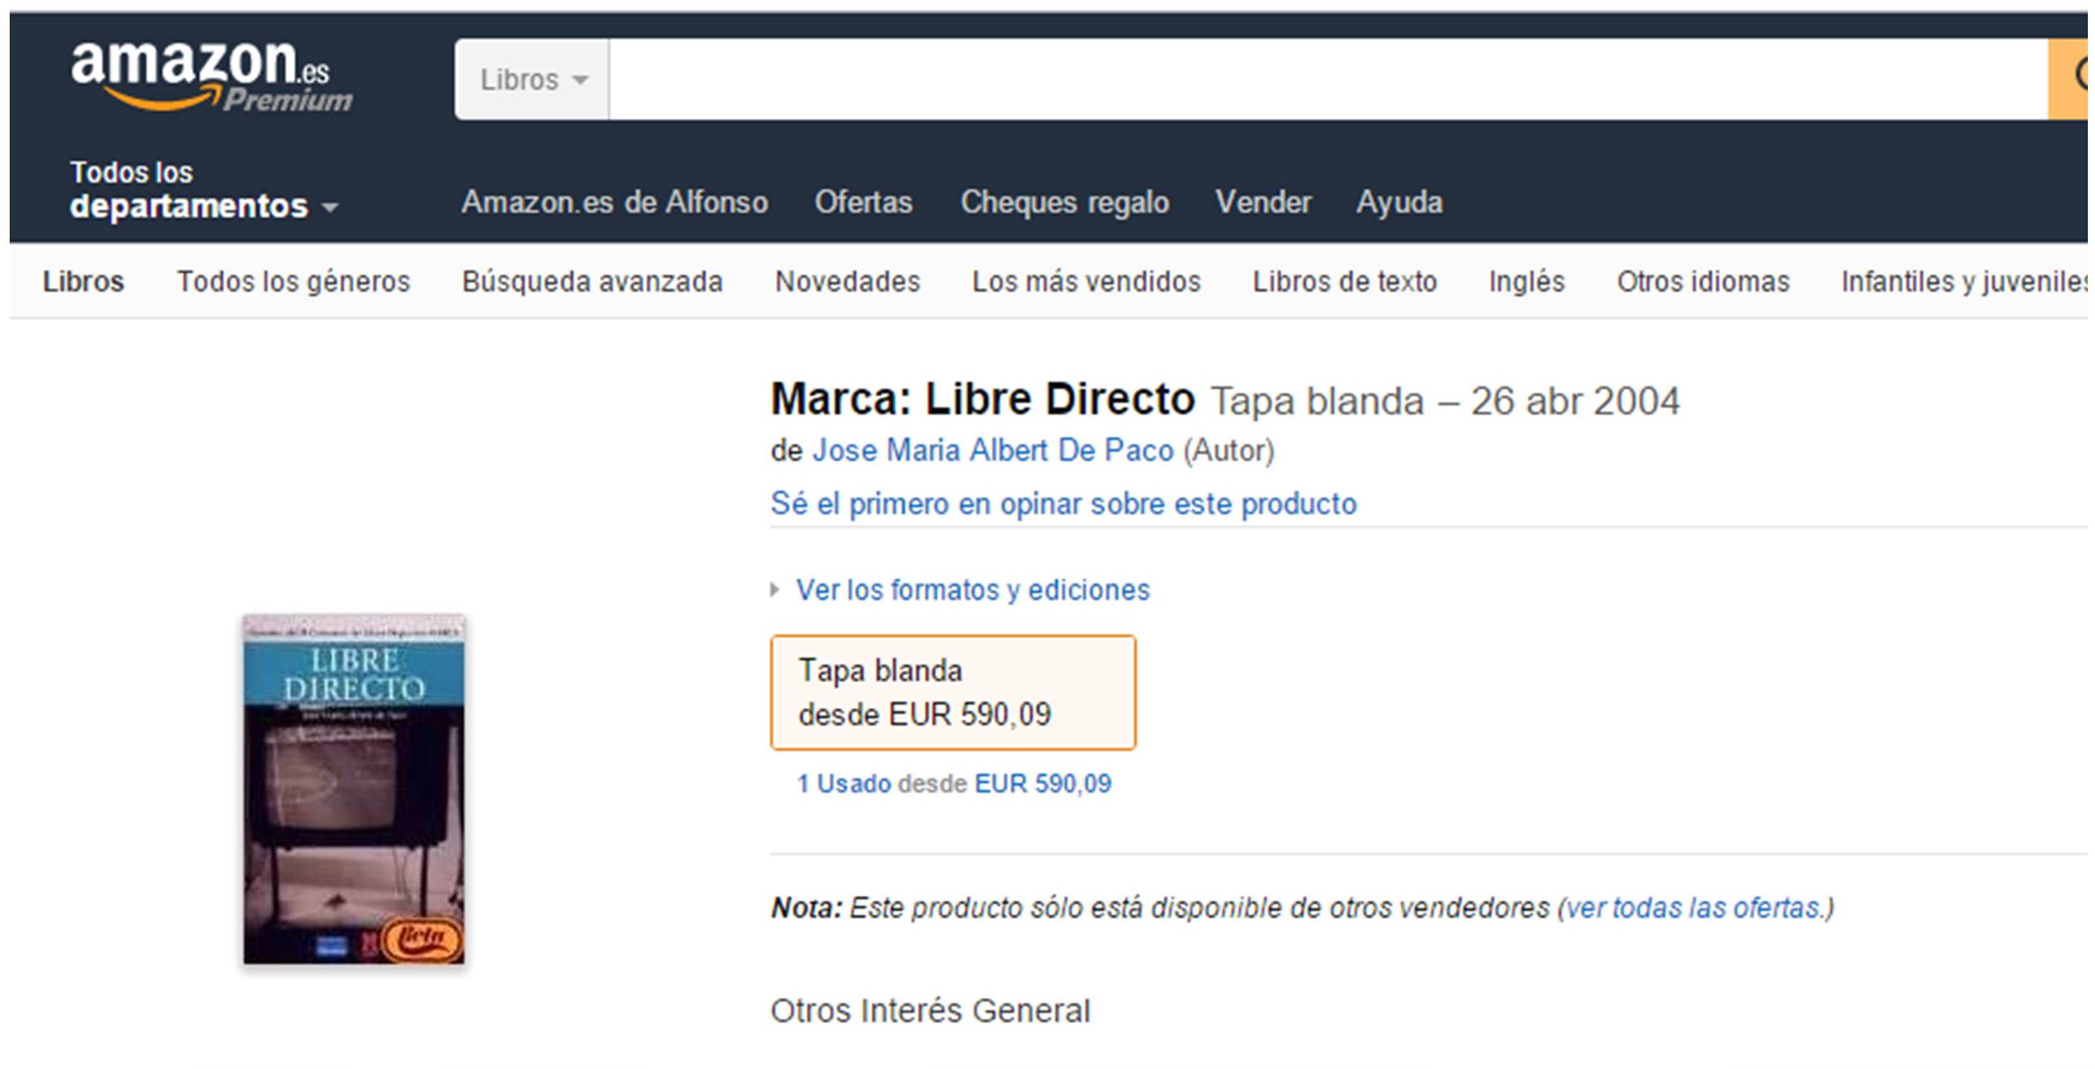Click Sé el primero en opinar link

[x=1063, y=504]
